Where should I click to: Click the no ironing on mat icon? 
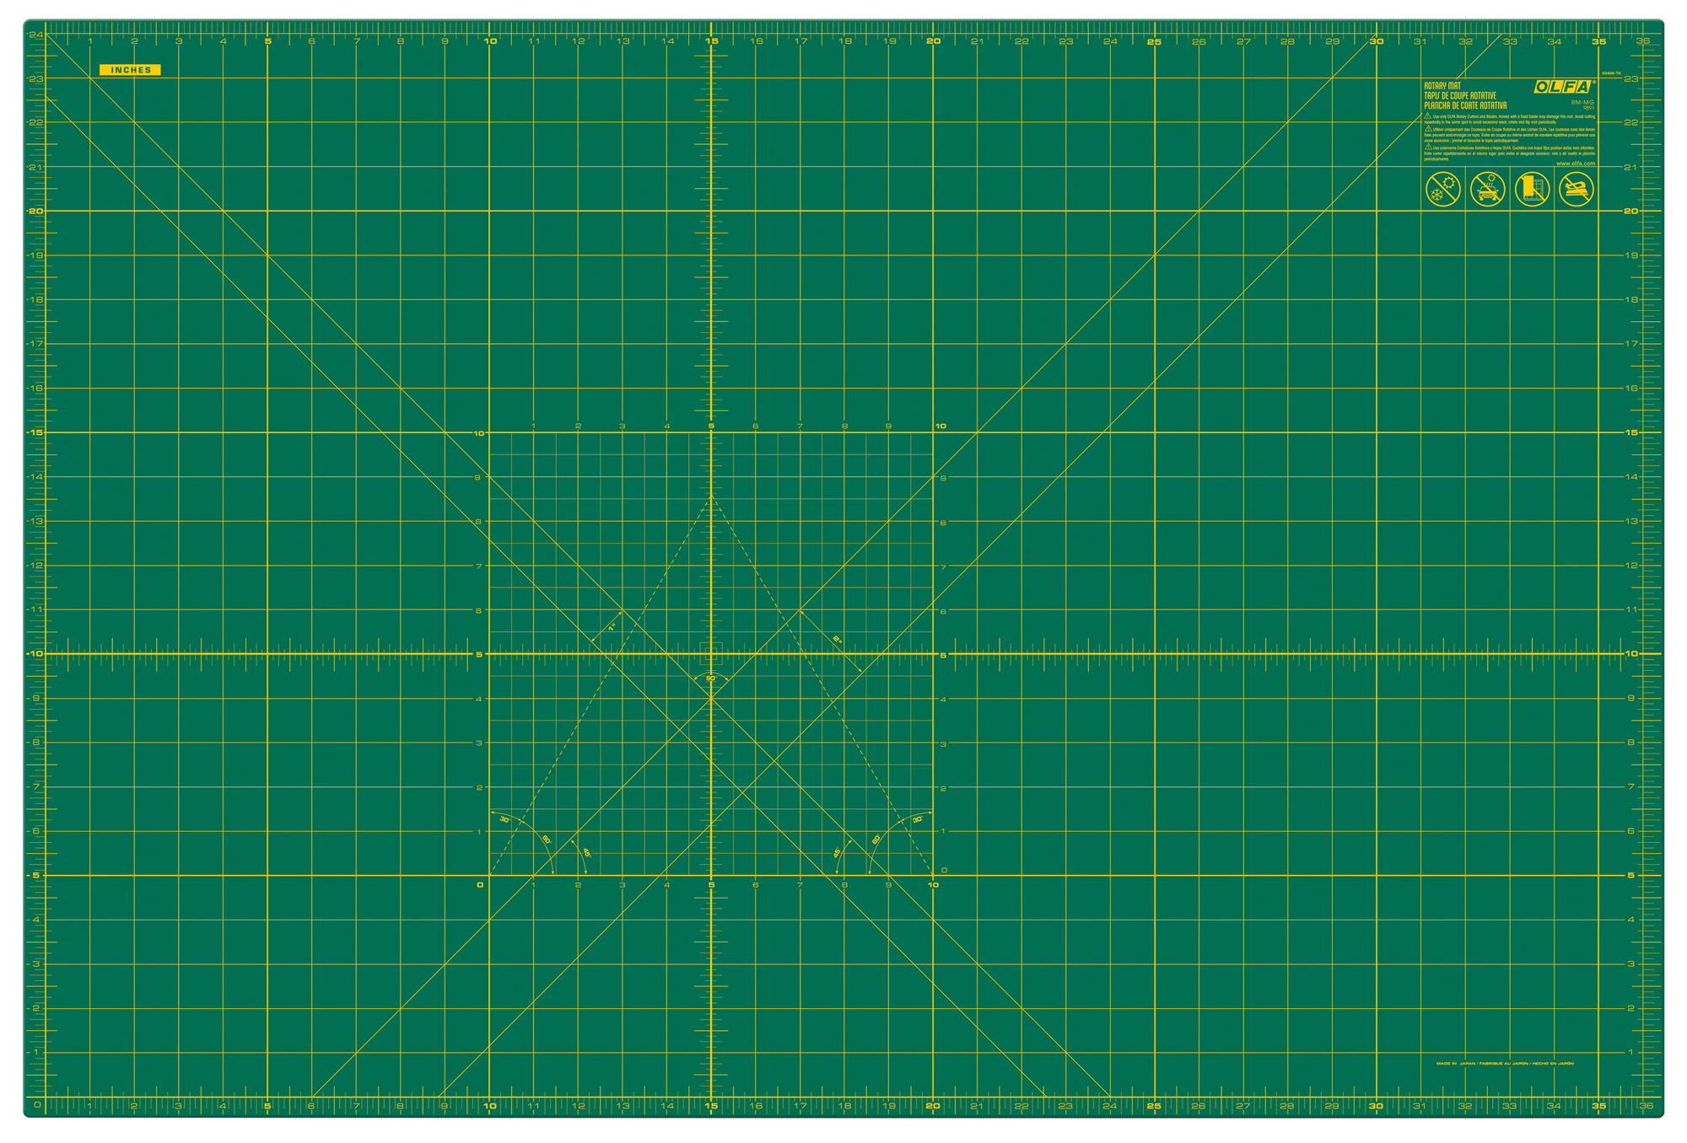[x=1577, y=189]
